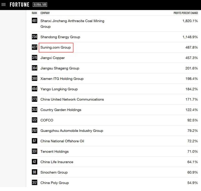Click rank badge 42
The height and width of the screenshot is (191, 201).
click(x=35, y=162)
